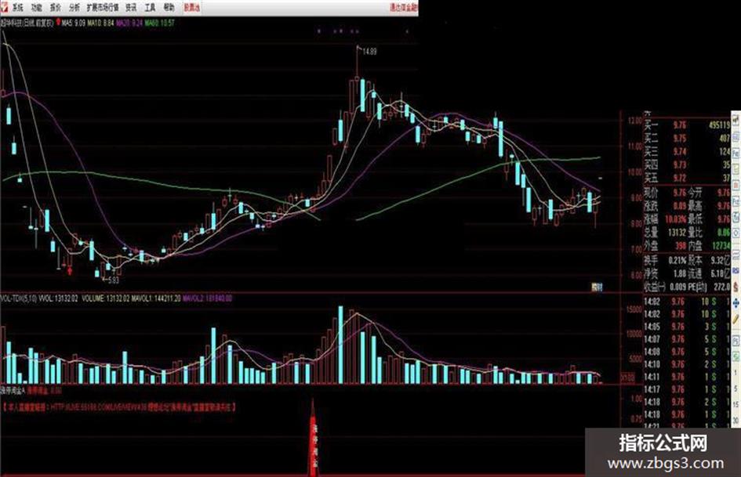The height and width of the screenshot is (477, 741).
Task: Click the 内盘 12734 green value
Action: [721, 246]
